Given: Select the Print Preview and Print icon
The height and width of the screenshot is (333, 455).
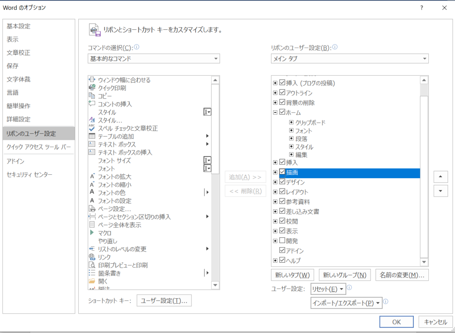Looking at the screenshot, I should coord(92,265).
